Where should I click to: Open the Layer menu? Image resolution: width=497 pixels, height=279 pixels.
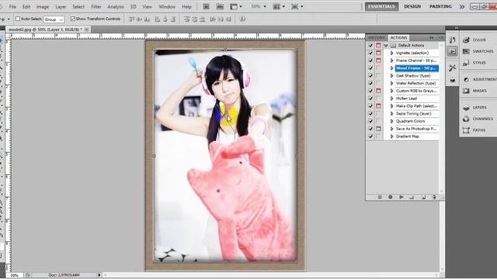[x=61, y=7]
